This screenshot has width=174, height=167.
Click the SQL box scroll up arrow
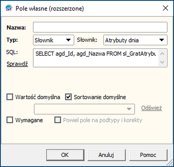pyautogui.click(x=162, y=54)
